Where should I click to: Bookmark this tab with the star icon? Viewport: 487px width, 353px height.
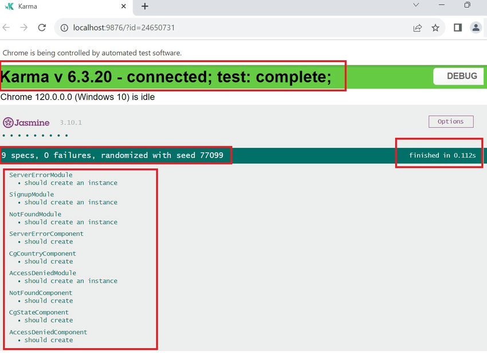point(435,28)
